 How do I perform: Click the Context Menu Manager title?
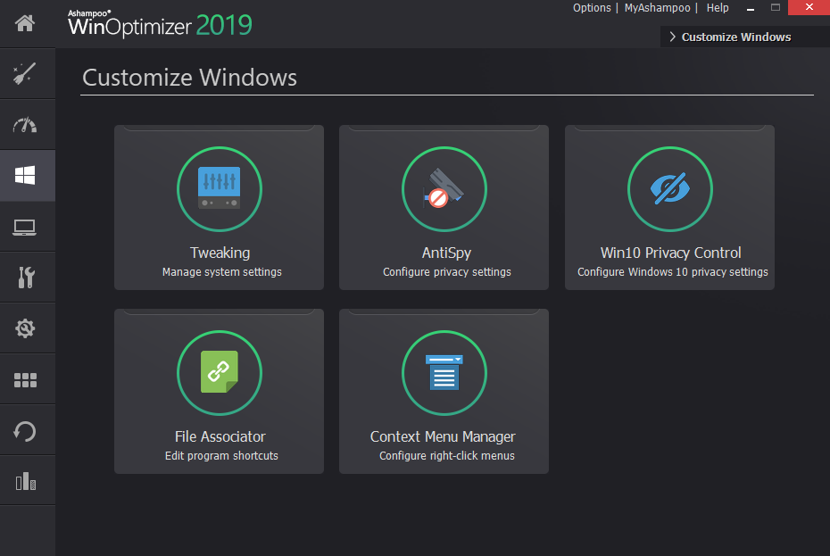(x=443, y=436)
